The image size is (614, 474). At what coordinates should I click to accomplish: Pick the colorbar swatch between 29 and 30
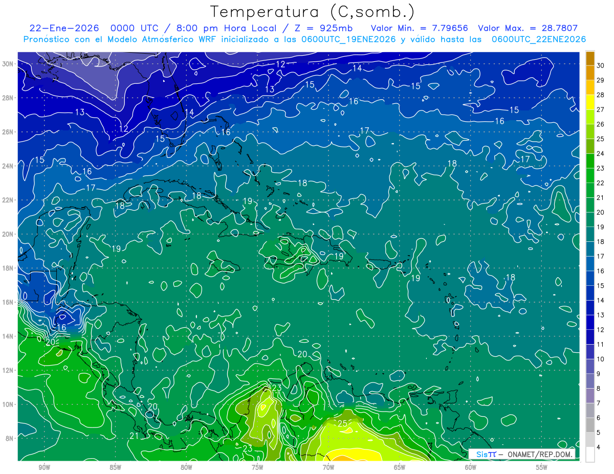point(590,72)
